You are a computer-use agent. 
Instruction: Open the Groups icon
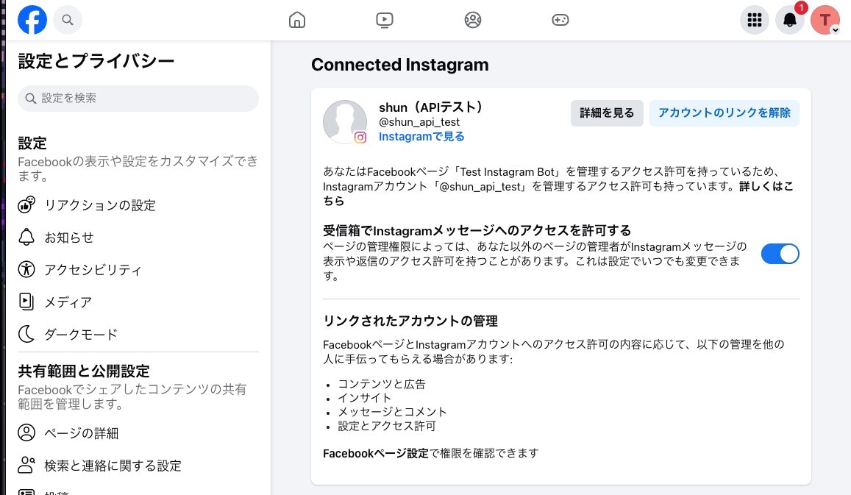coord(473,20)
